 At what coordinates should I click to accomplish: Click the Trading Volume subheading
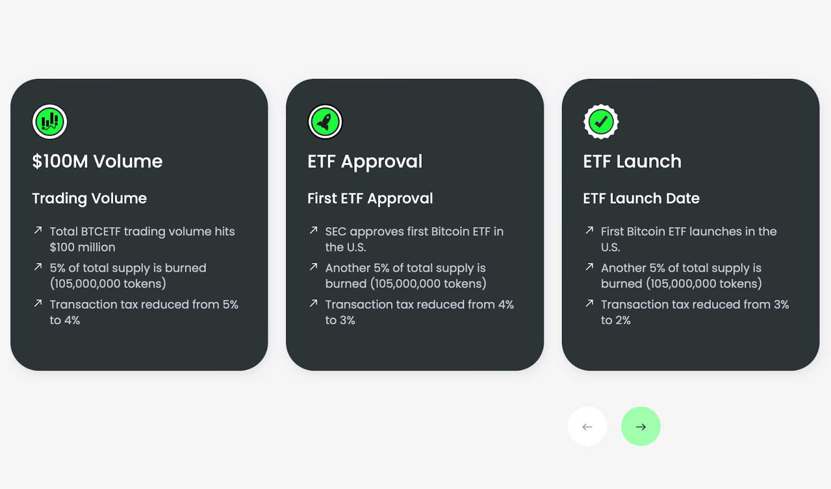click(89, 199)
